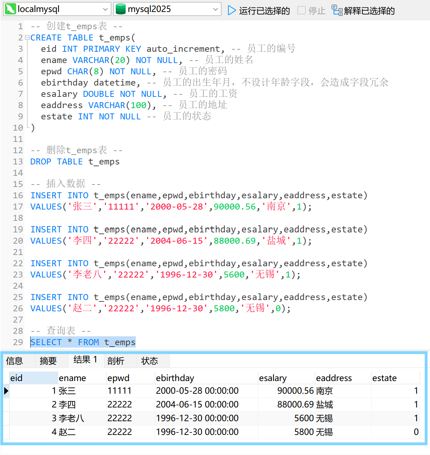Click the esalary DOUBLE NOT NULL line
Viewport: 430px width, 455px height.
point(139,94)
